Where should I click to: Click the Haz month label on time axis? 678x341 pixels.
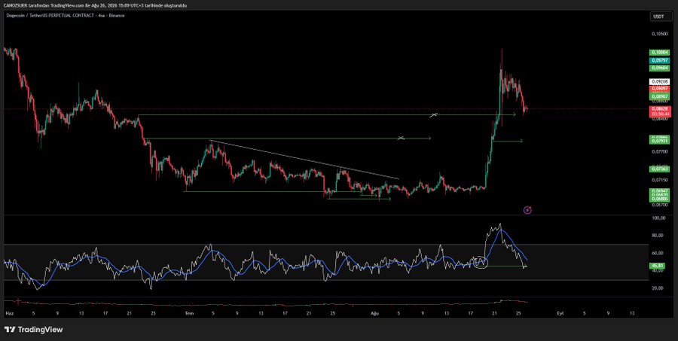(x=8, y=312)
